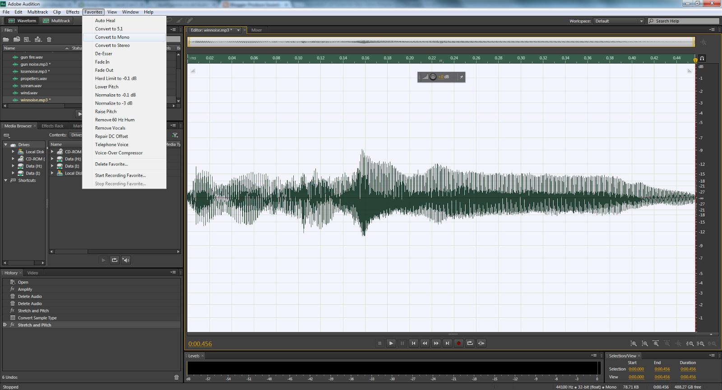Click the filter file types funnel icon
722x390 pixels.
[175, 135]
